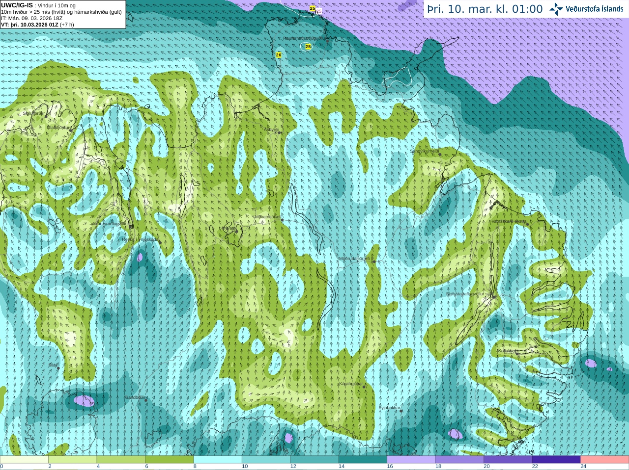Select the pink legend swatch above 24 m/s
This screenshot has width=629, height=470.
(x=605, y=460)
